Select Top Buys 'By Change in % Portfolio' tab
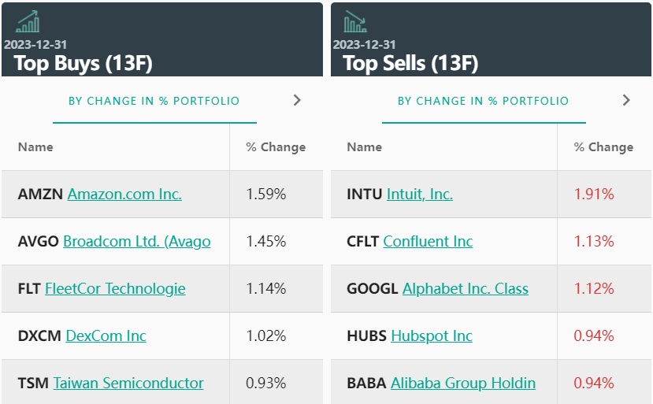Viewport: 653px width, 404px height. 154,101
